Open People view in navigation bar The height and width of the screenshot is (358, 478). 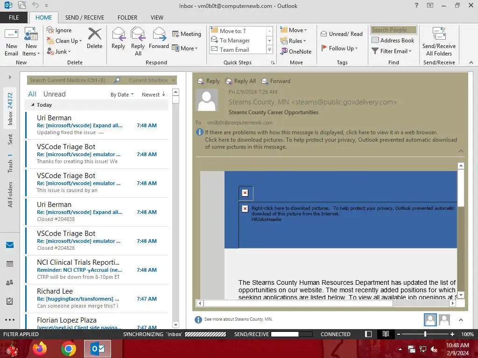[10, 282]
